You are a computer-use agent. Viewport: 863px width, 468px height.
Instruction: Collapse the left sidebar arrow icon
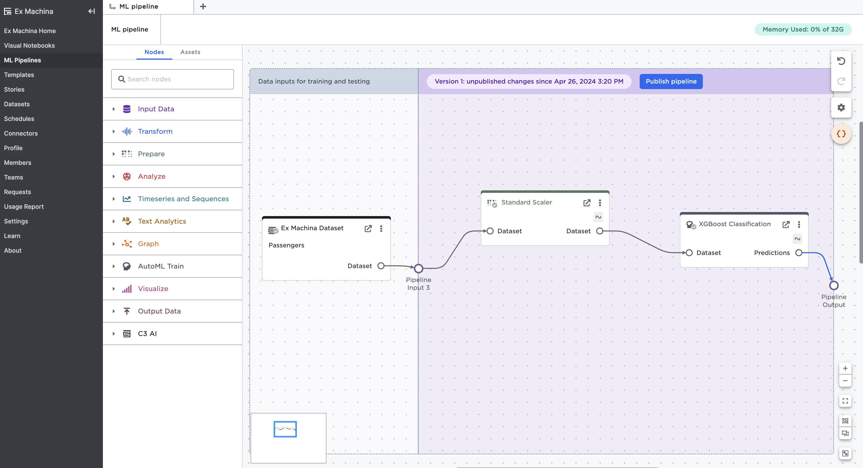point(91,11)
